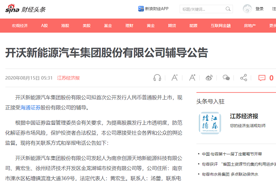
Task: Click the headphones listen-to-article icon
Action: tap(157, 78)
